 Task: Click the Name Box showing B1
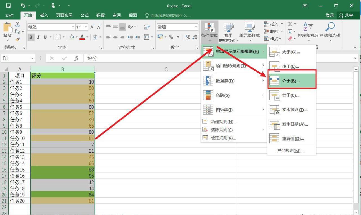18,58
